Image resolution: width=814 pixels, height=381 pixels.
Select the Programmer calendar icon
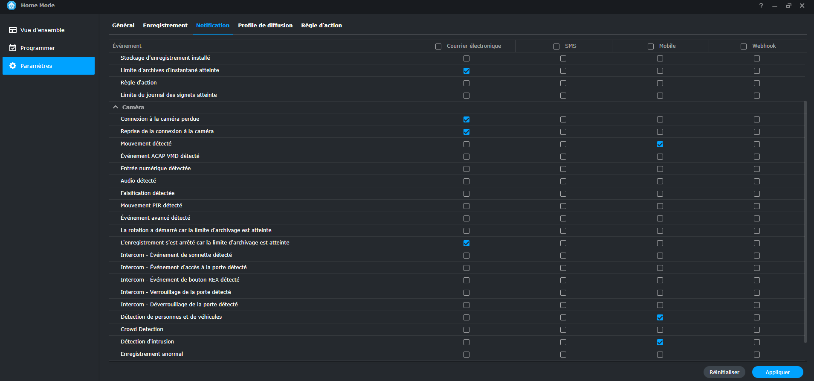(x=13, y=48)
